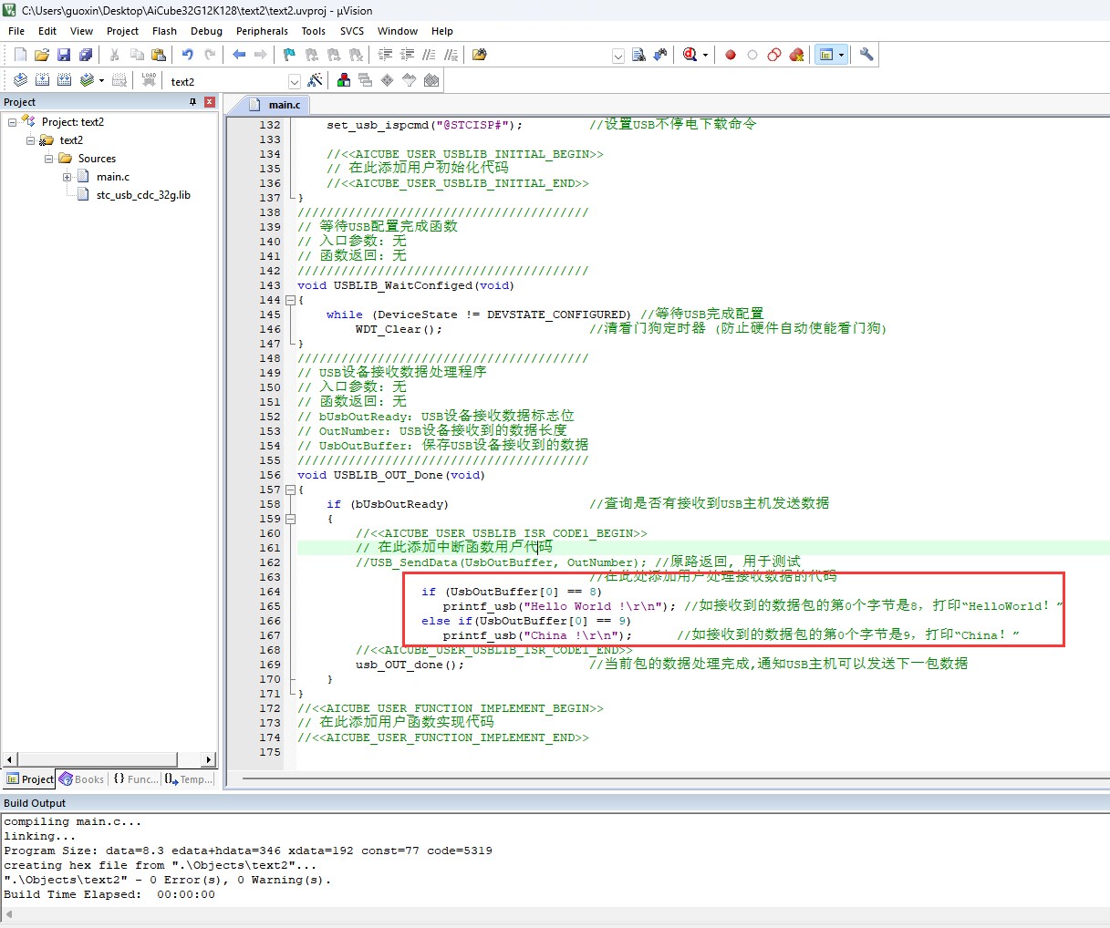Image resolution: width=1110 pixels, height=928 pixels.
Task: Click the Save All icon
Action: [86, 55]
